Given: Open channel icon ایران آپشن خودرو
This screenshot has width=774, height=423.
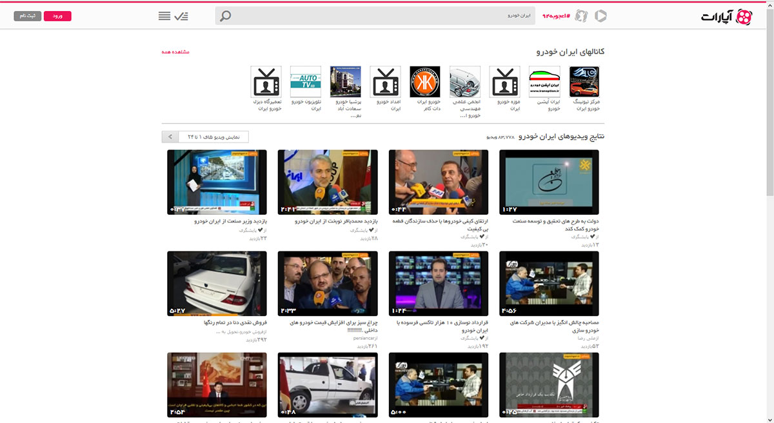Looking at the screenshot, I should [544, 82].
